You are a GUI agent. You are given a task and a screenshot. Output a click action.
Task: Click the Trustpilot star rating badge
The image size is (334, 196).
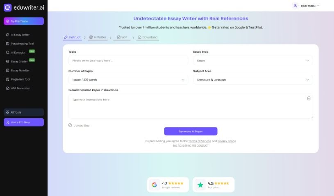click(x=214, y=185)
